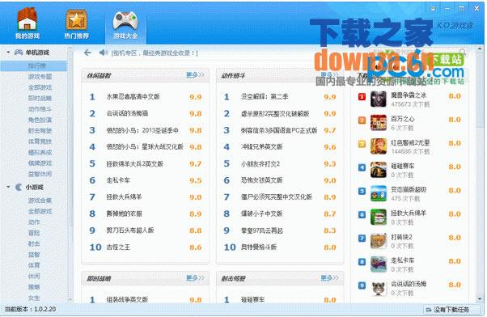Image resolution: width=487 pixels, height=317 pixels.
Task: Select 角色扮演 category in sidebar
Action: tap(40, 120)
